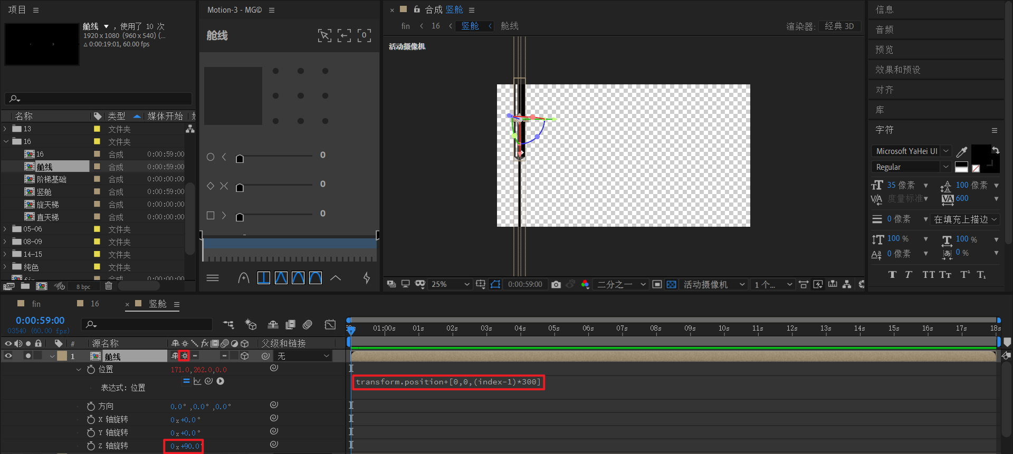Screen dimensions: 1013x454
Task: Toggle solo switch for 舱线 layer
Action: click(28, 356)
